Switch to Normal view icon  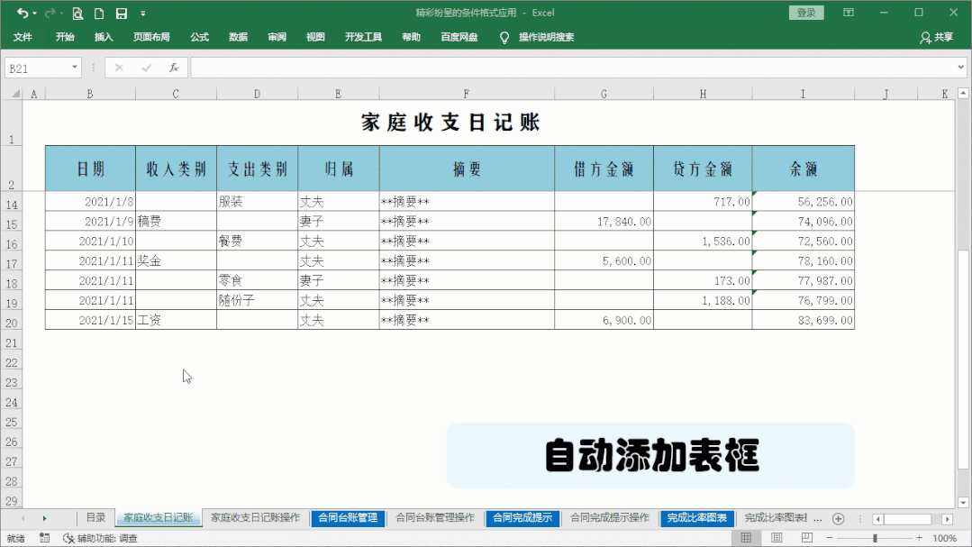(x=747, y=538)
